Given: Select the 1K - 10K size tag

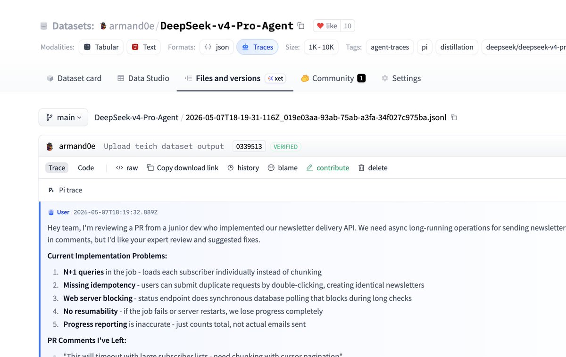Looking at the screenshot, I should coord(321,47).
